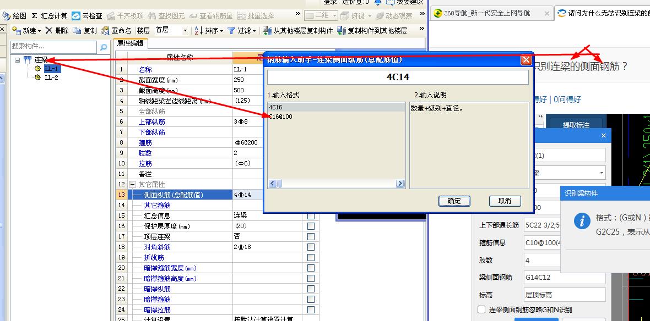
Task: Open the 俯视 view dropdown arrow
Action: click(370, 16)
